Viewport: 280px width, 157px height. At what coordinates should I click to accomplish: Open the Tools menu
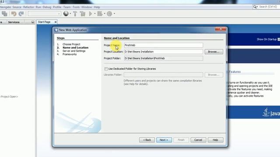[76, 7]
